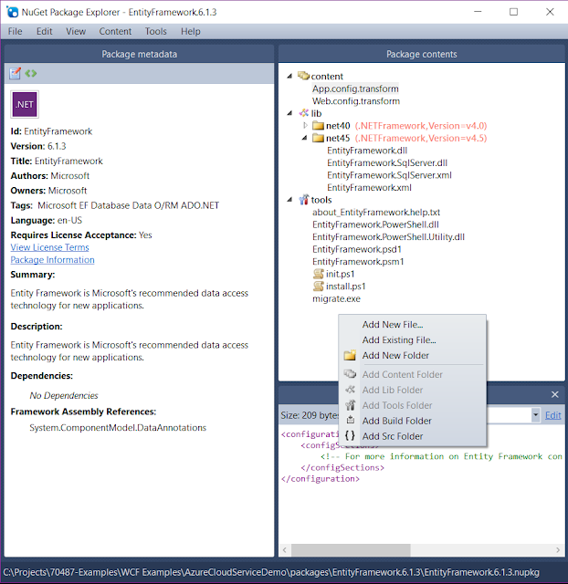
Task: Collapse the tools tree node
Action: (289, 200)
